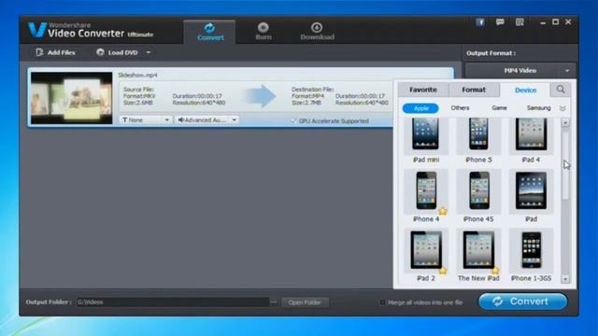
Task: Click the Wondershare V logo
Action: pyautogui.click(x=37, y=30)
